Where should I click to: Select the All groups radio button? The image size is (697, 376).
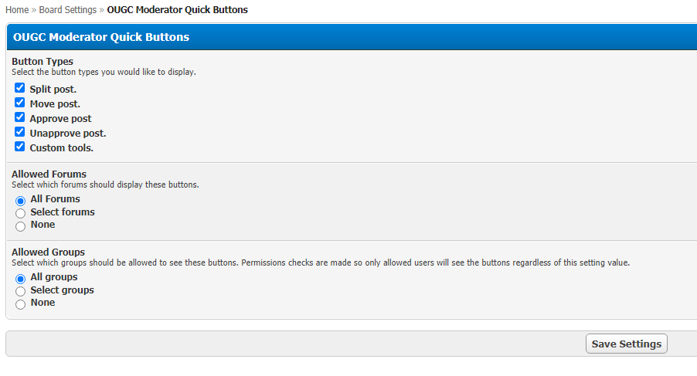(21, 278)
